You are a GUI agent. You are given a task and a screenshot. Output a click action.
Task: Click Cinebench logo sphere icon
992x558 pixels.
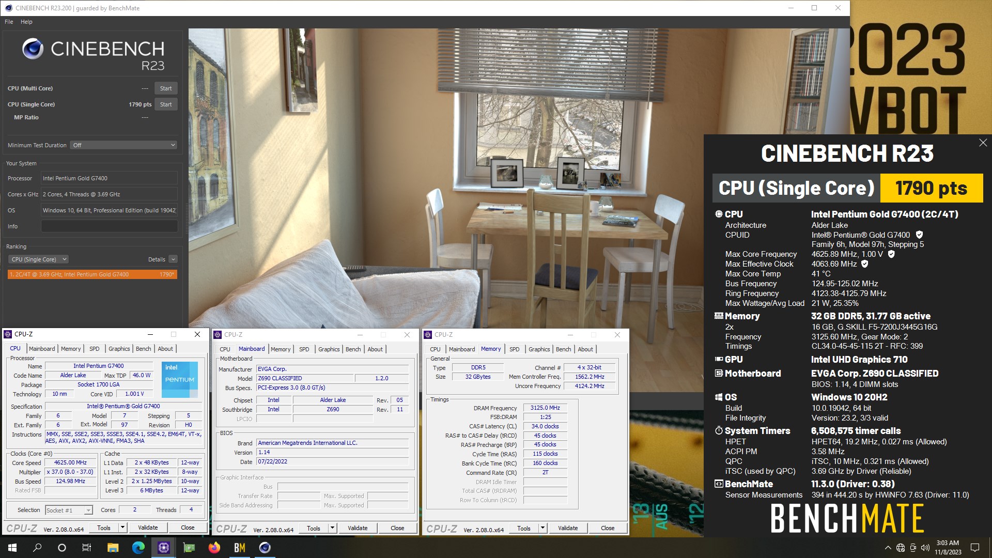[x=33, y=49]
